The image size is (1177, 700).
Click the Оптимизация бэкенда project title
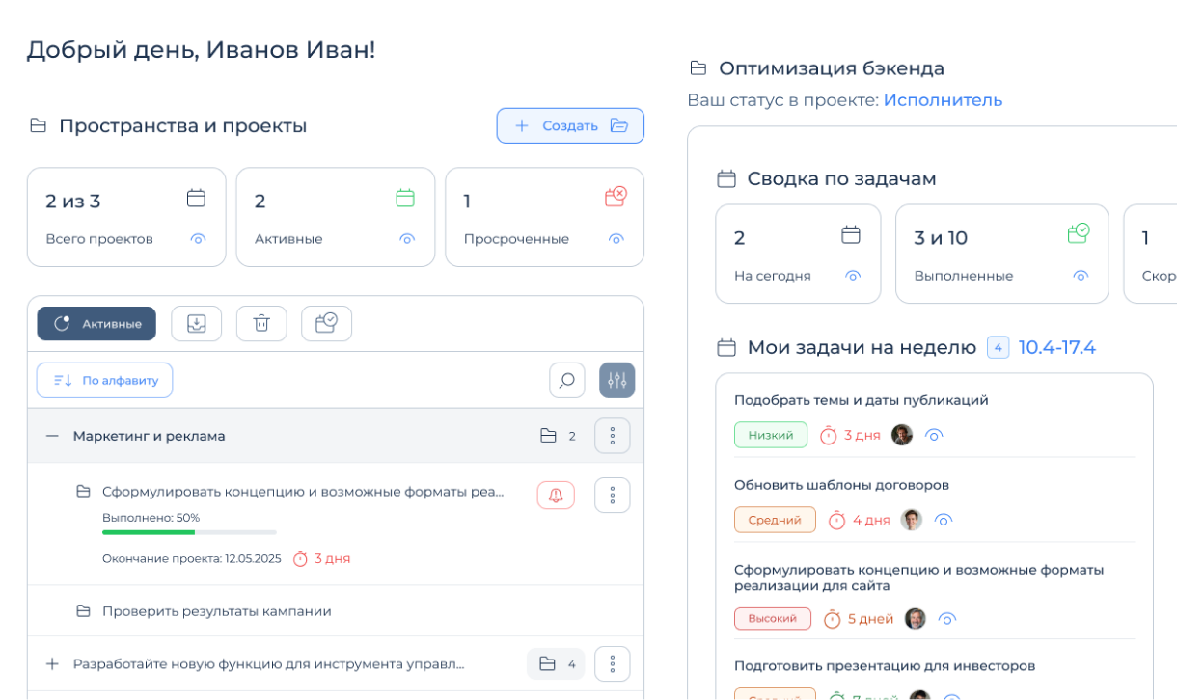coord(832,68)
